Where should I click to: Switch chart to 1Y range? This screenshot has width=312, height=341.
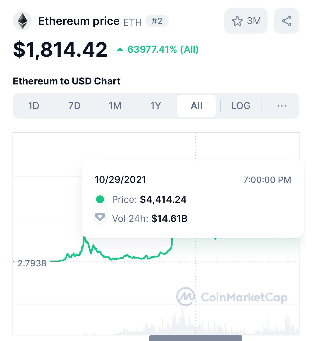tap(156, 106)
